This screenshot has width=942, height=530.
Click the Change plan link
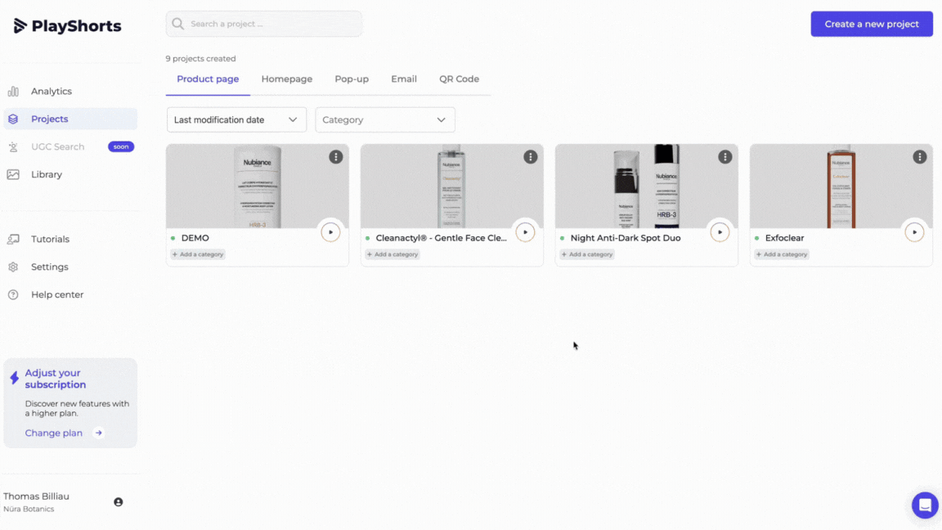click(x=53, y=433)
